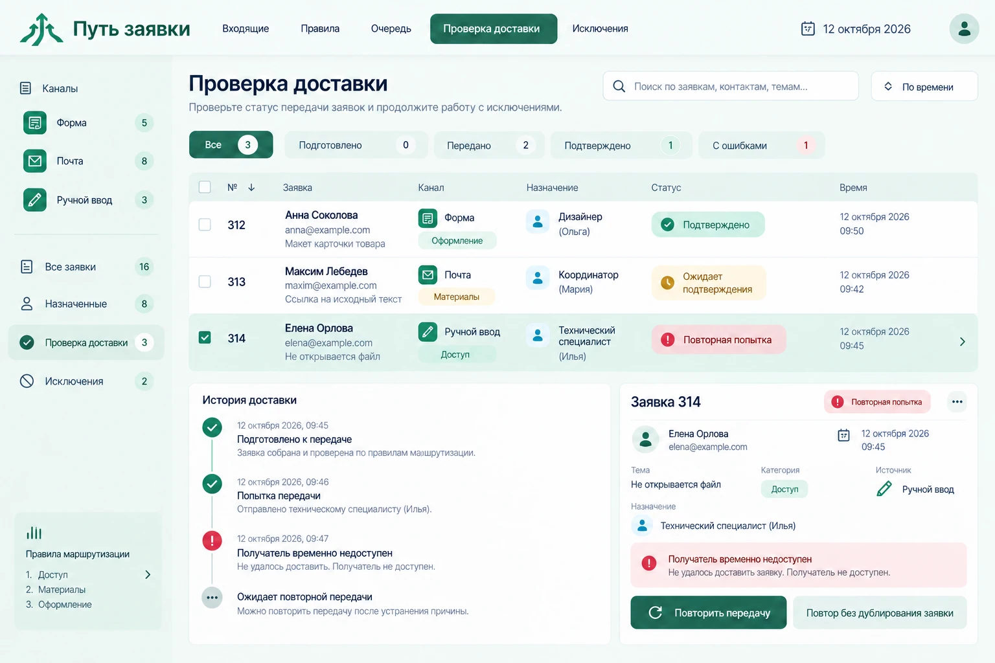Check the checkbox for request 313

coord(205,282)
